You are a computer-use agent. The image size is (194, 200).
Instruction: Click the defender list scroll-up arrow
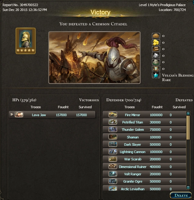[x=188, y=113]
